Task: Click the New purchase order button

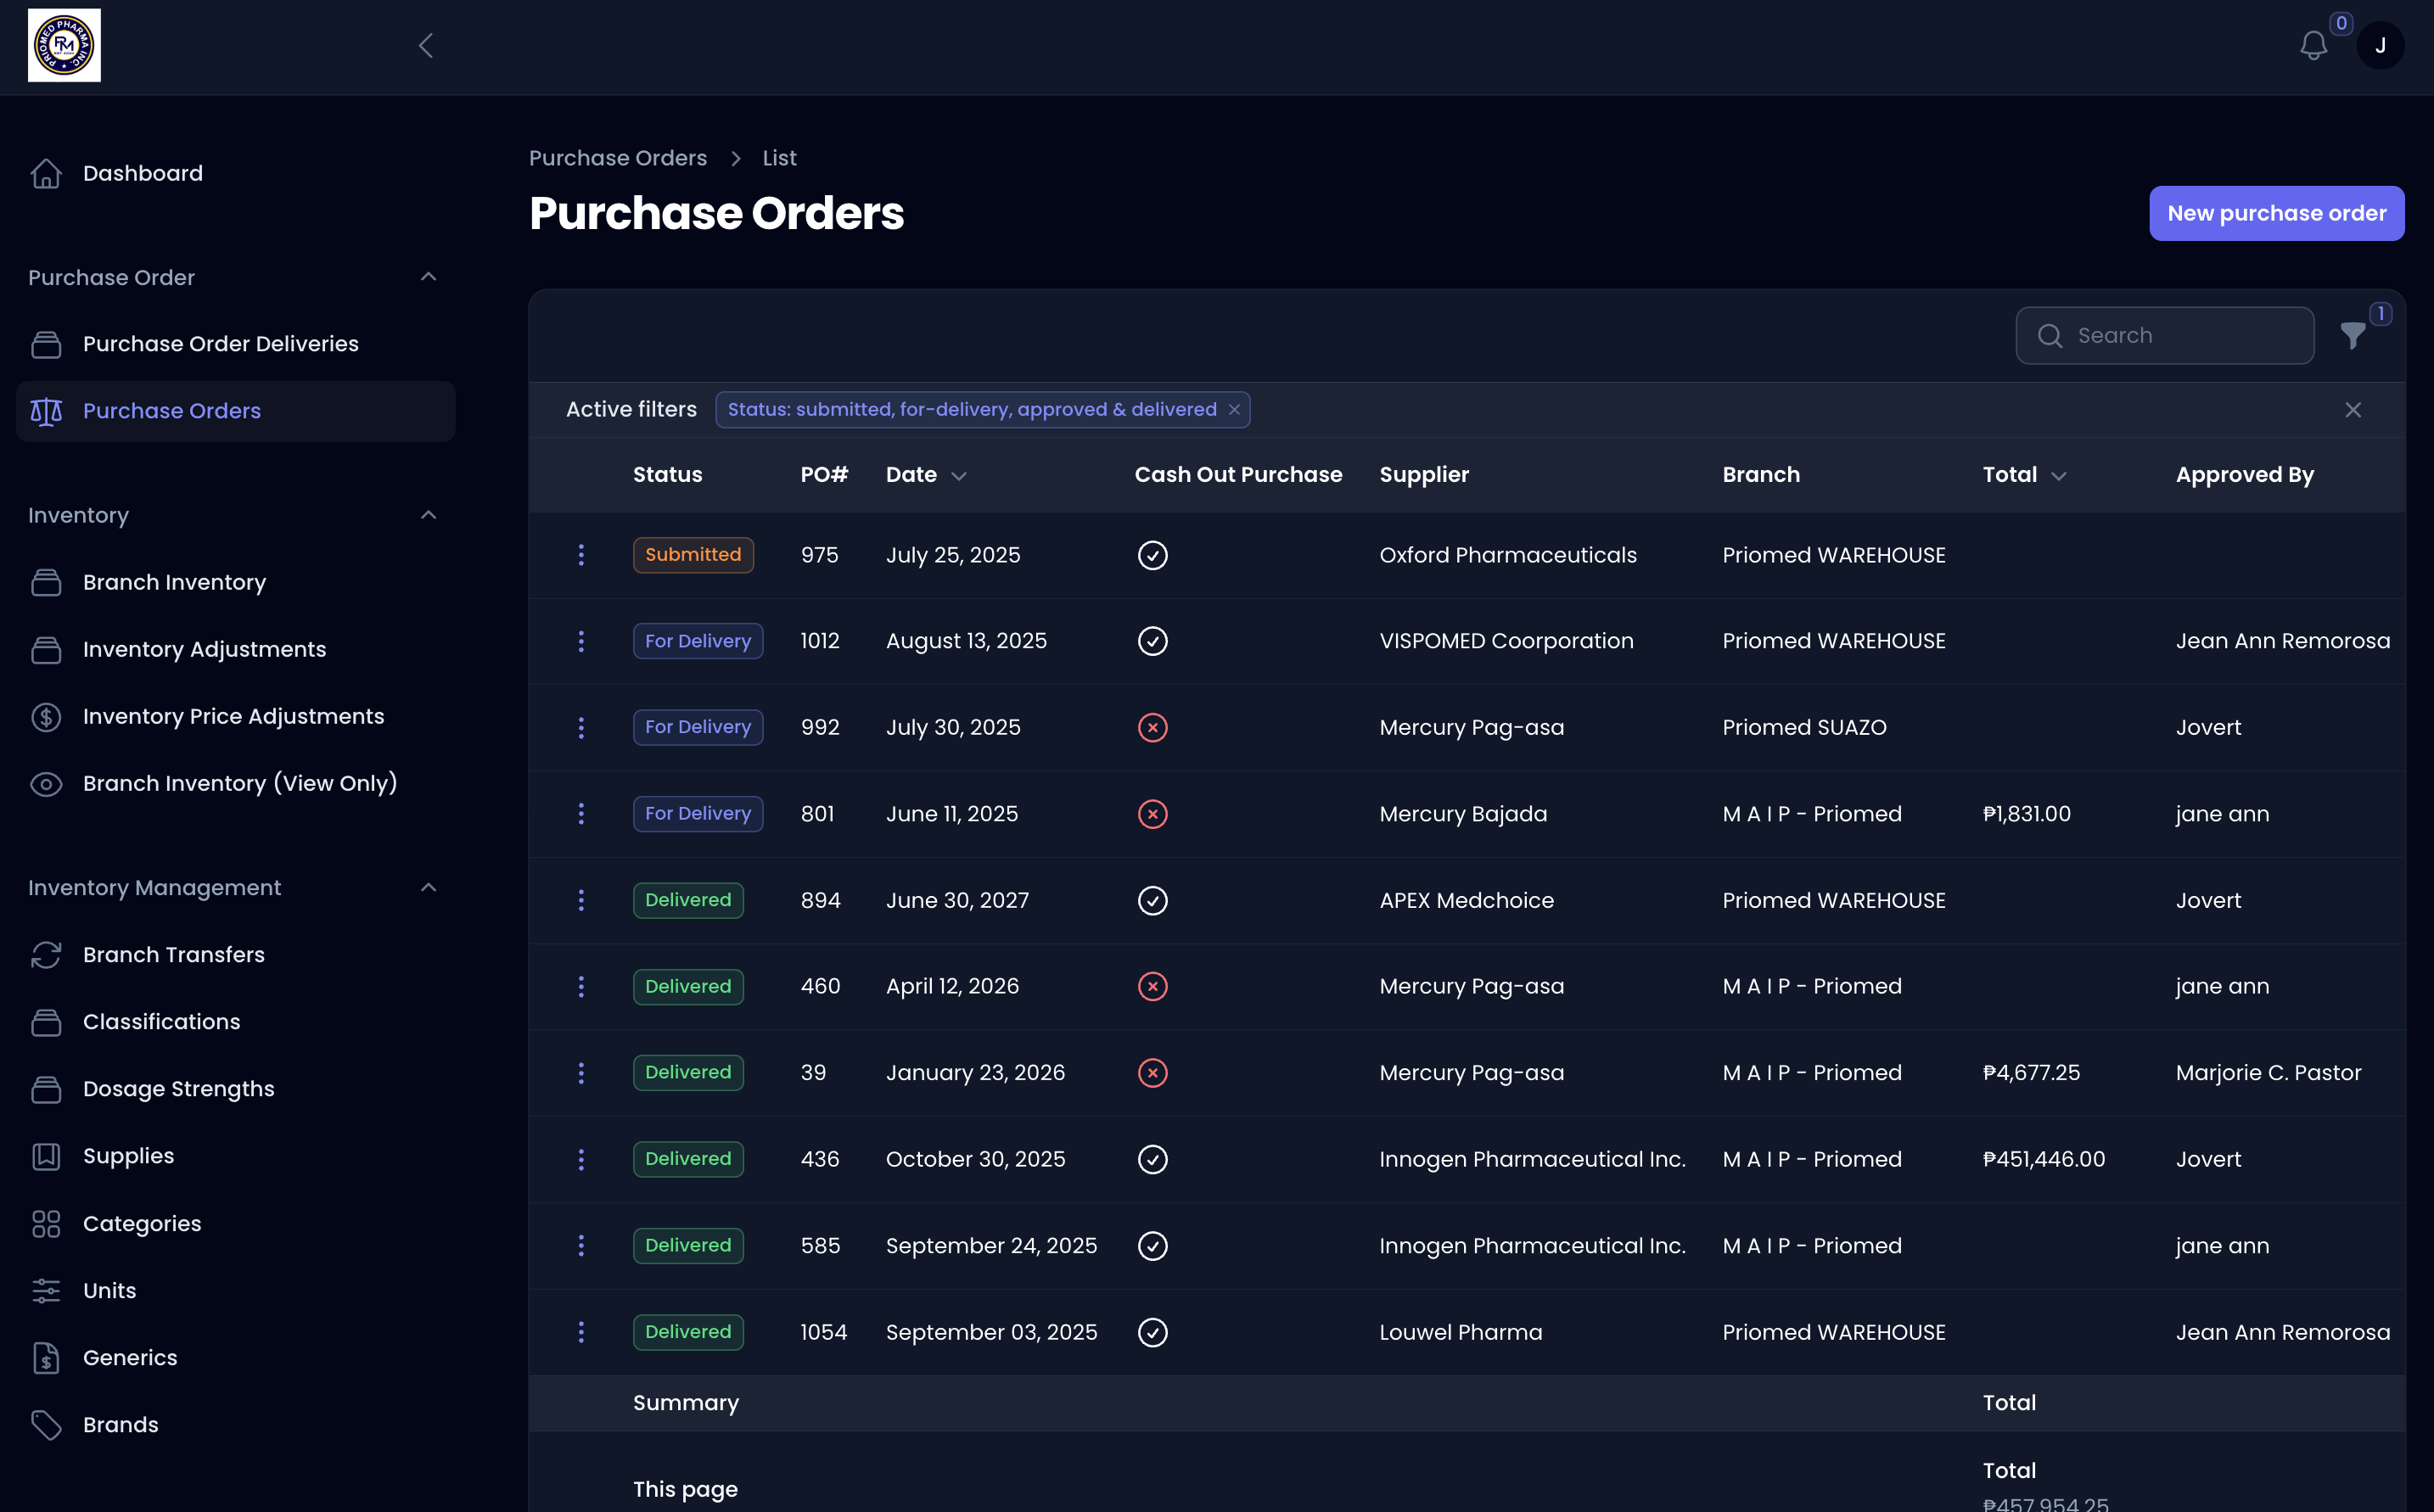Action: (2276, 213)
